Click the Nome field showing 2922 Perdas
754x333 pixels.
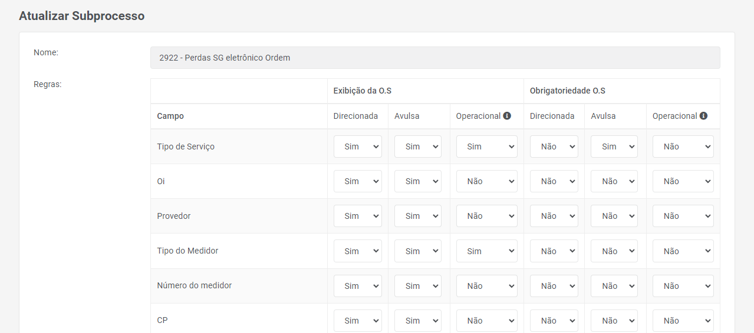435,58
